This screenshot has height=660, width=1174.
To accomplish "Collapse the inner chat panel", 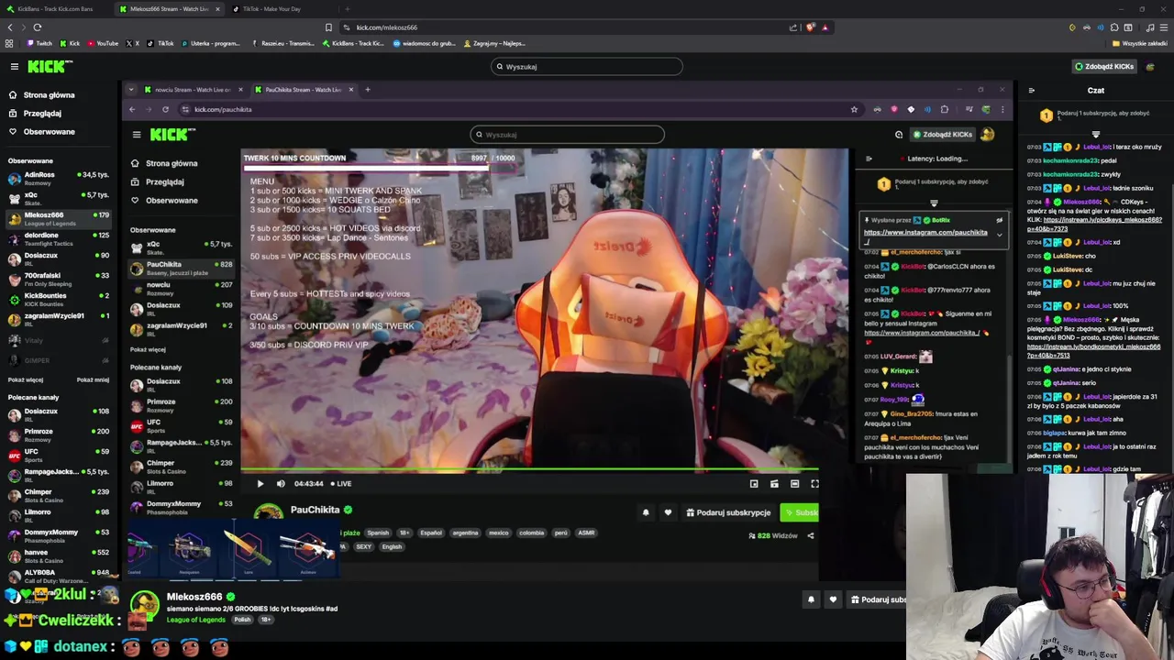I will [x=869, y=159].
